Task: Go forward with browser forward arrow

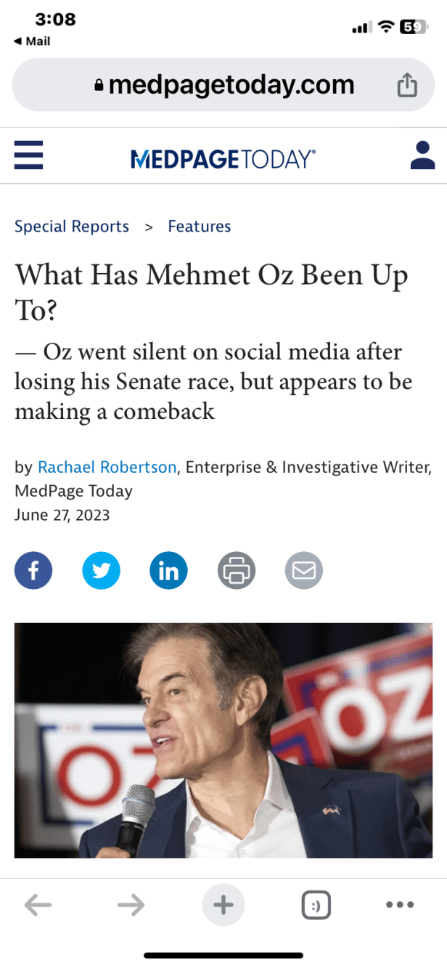Action: (131, 905)
